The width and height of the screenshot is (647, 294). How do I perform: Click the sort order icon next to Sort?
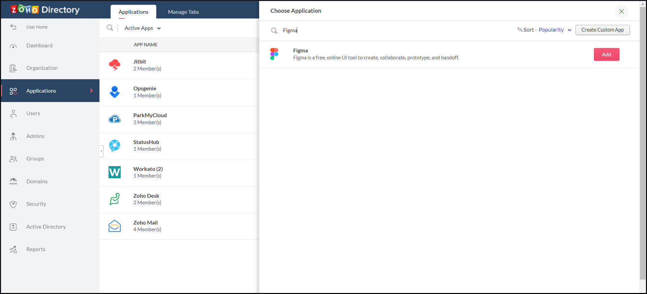[520, 30]
